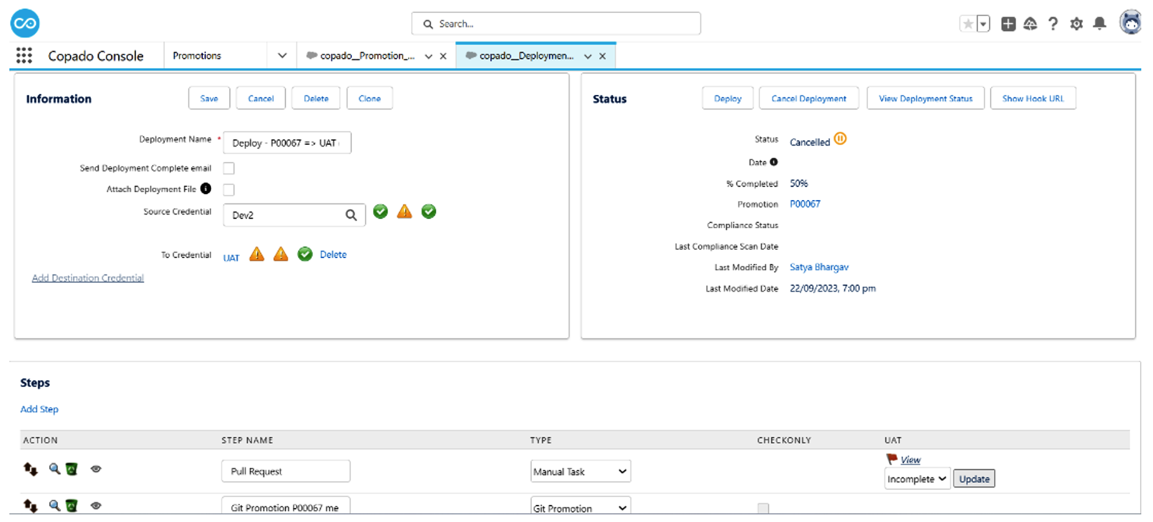This screenshot has width=1153, height=522.
Task: Open the favorites list dropdown arrow
Action: (x=984, y=24)
